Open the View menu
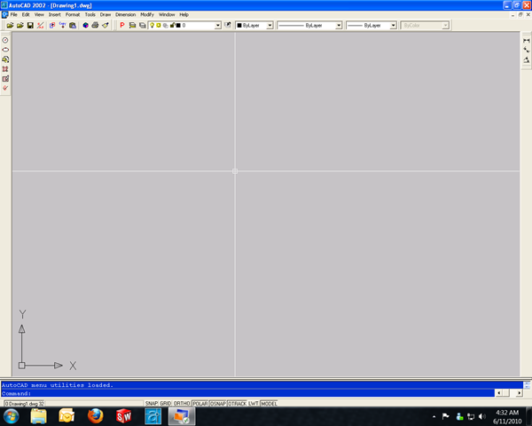The width and height of the screenshot is (532, 426). pyautogui.click(x=39, y=14)
